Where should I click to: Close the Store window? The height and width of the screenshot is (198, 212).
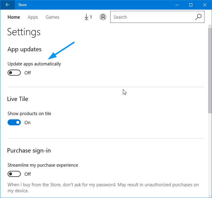205,5
